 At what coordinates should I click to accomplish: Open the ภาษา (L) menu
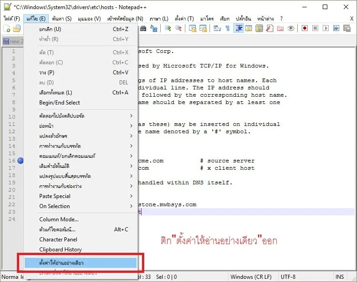coord(159,18)
